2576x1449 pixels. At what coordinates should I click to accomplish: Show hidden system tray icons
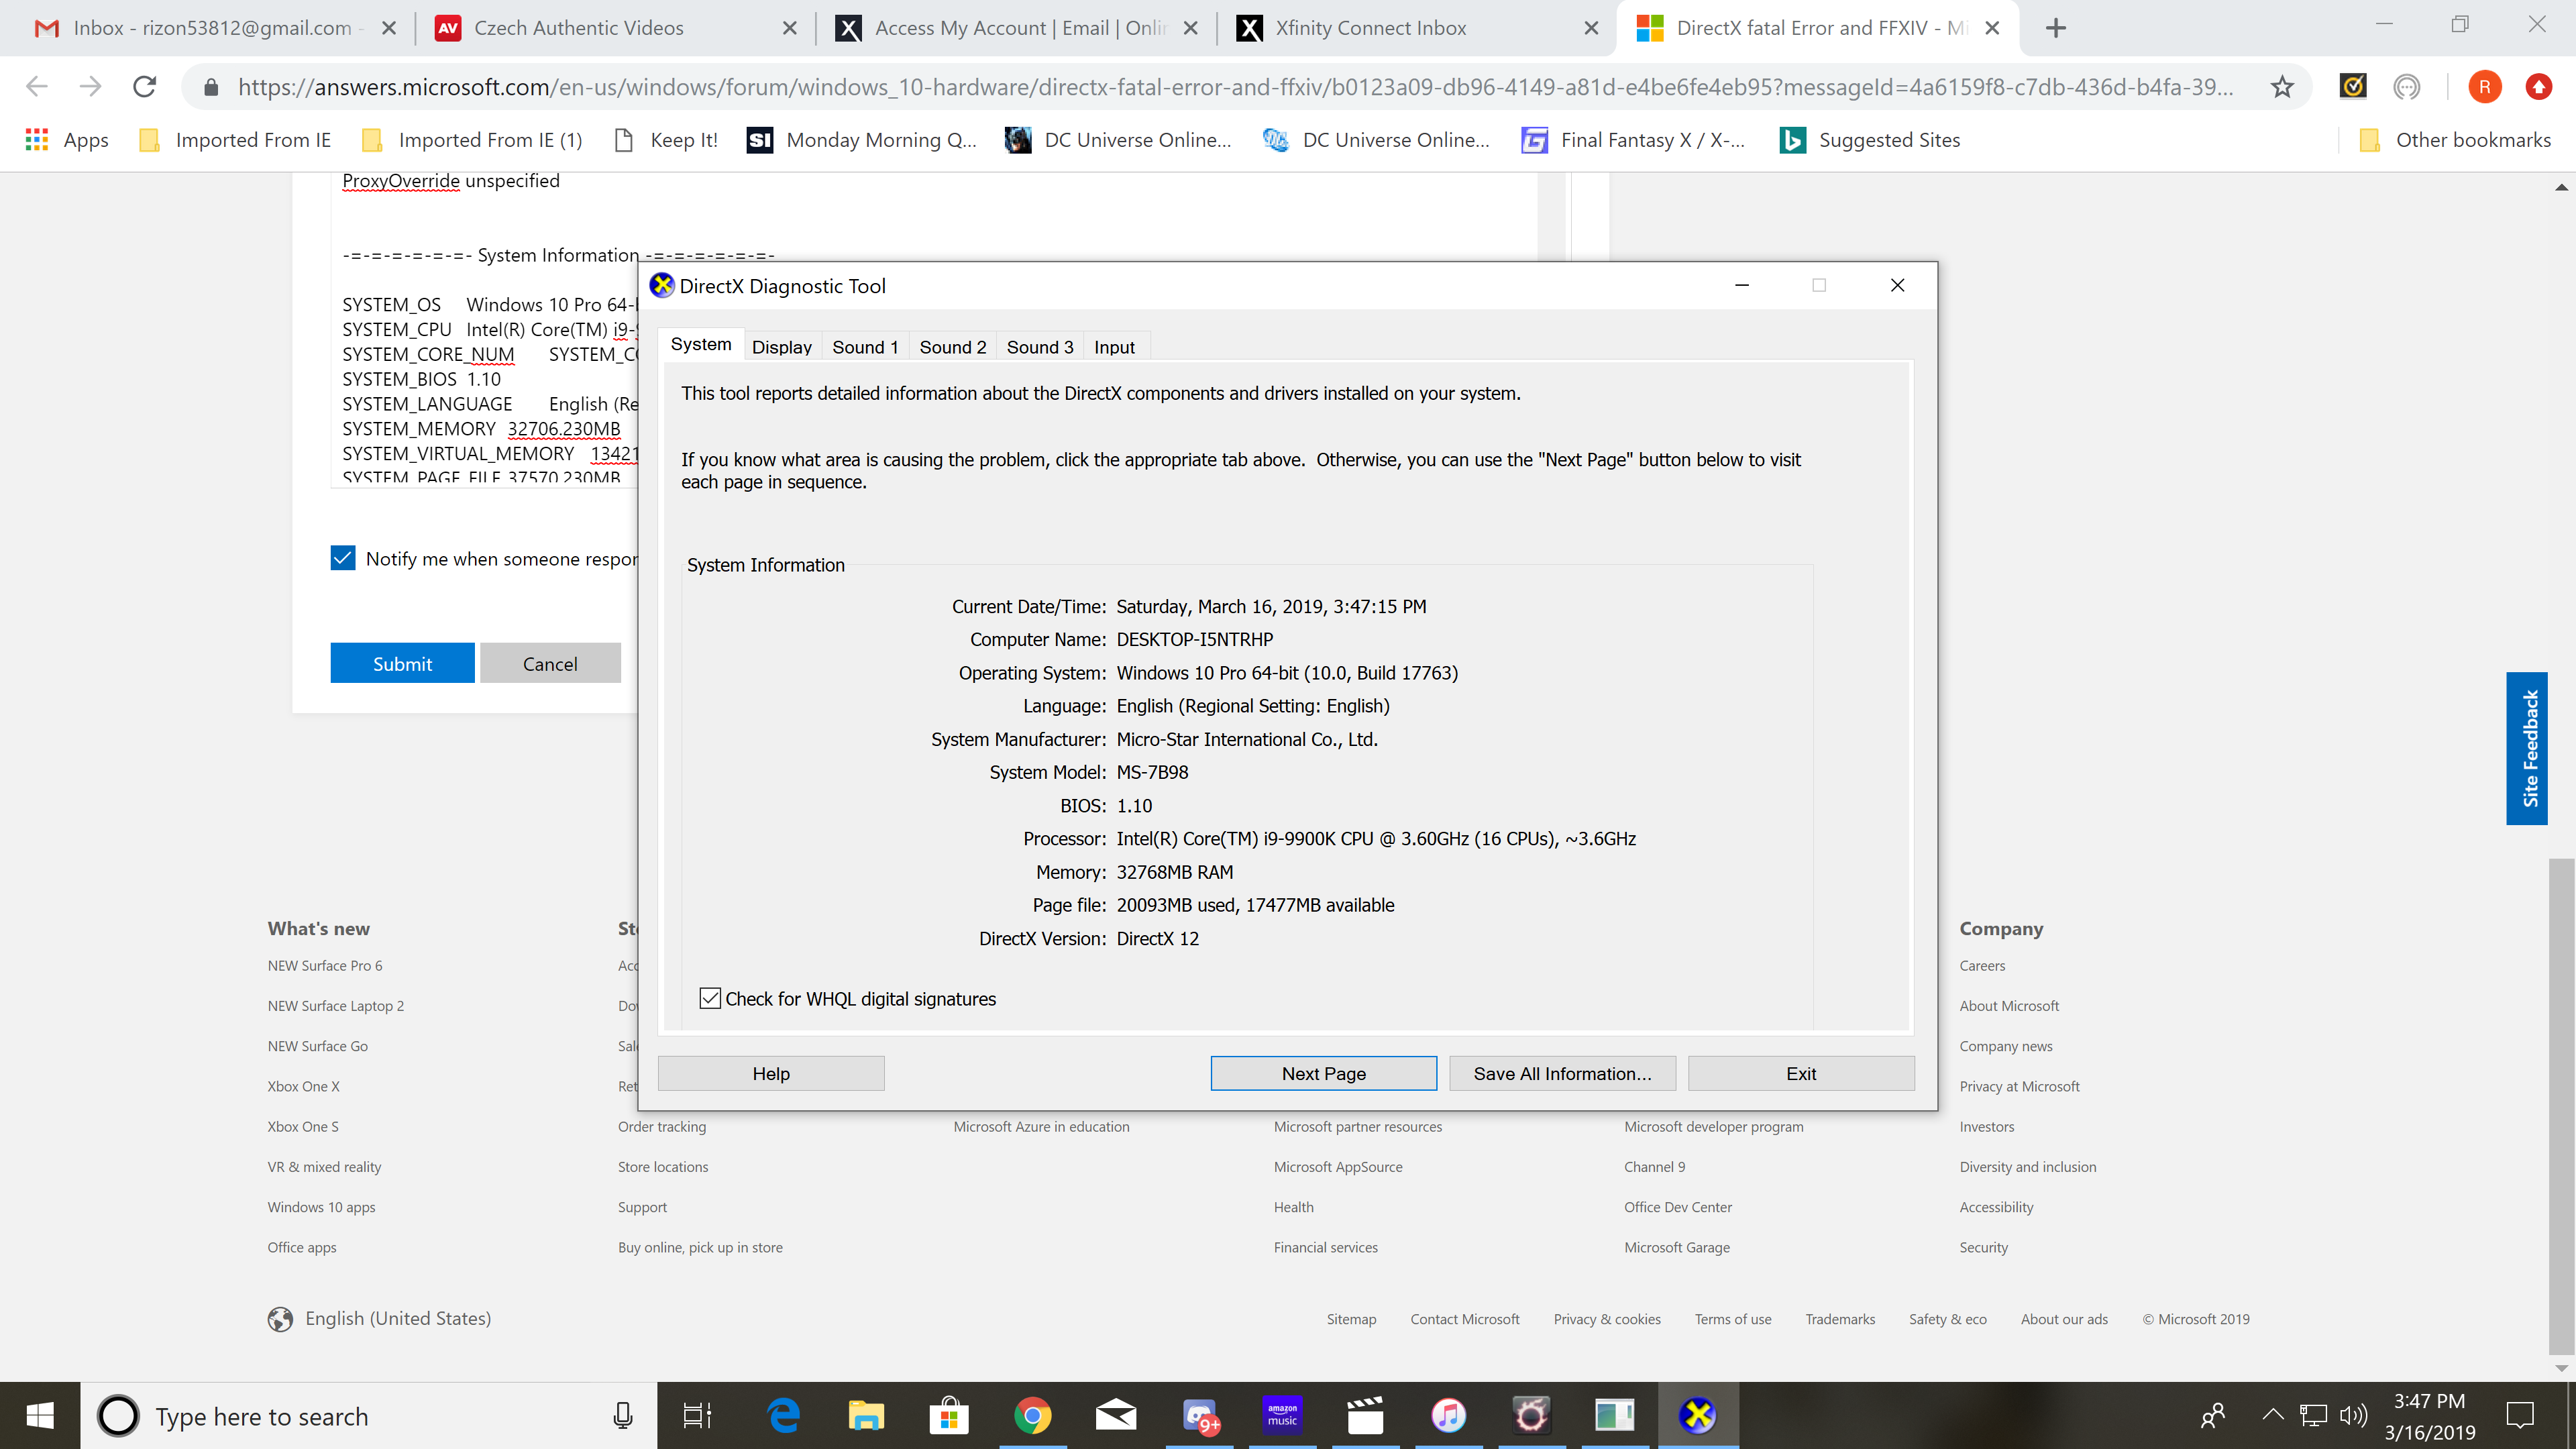tap(2272, 1414)
